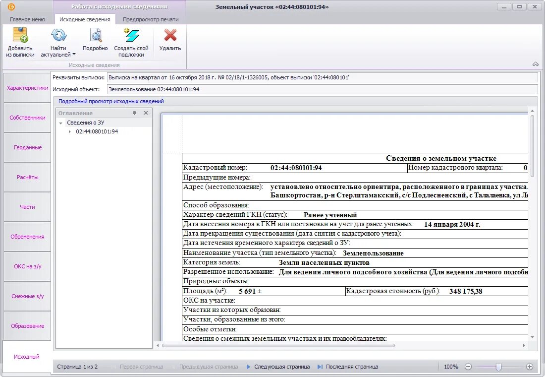
Task: Click the application logo icon in title bar
Action: click(11, 7)
